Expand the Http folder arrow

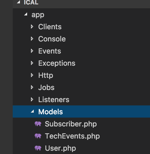[x=32, y=75]
